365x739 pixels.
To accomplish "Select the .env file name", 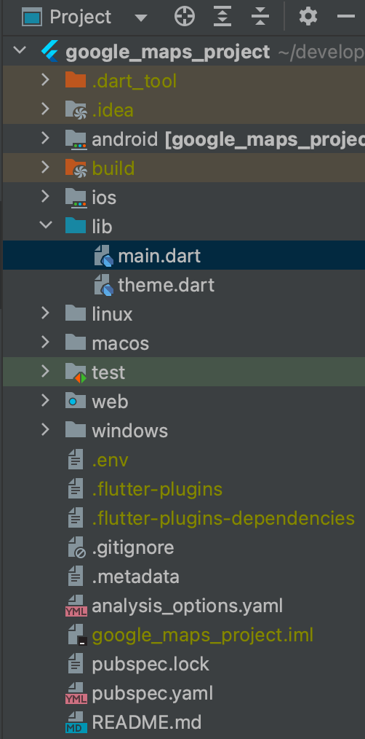I will [110, 461].
